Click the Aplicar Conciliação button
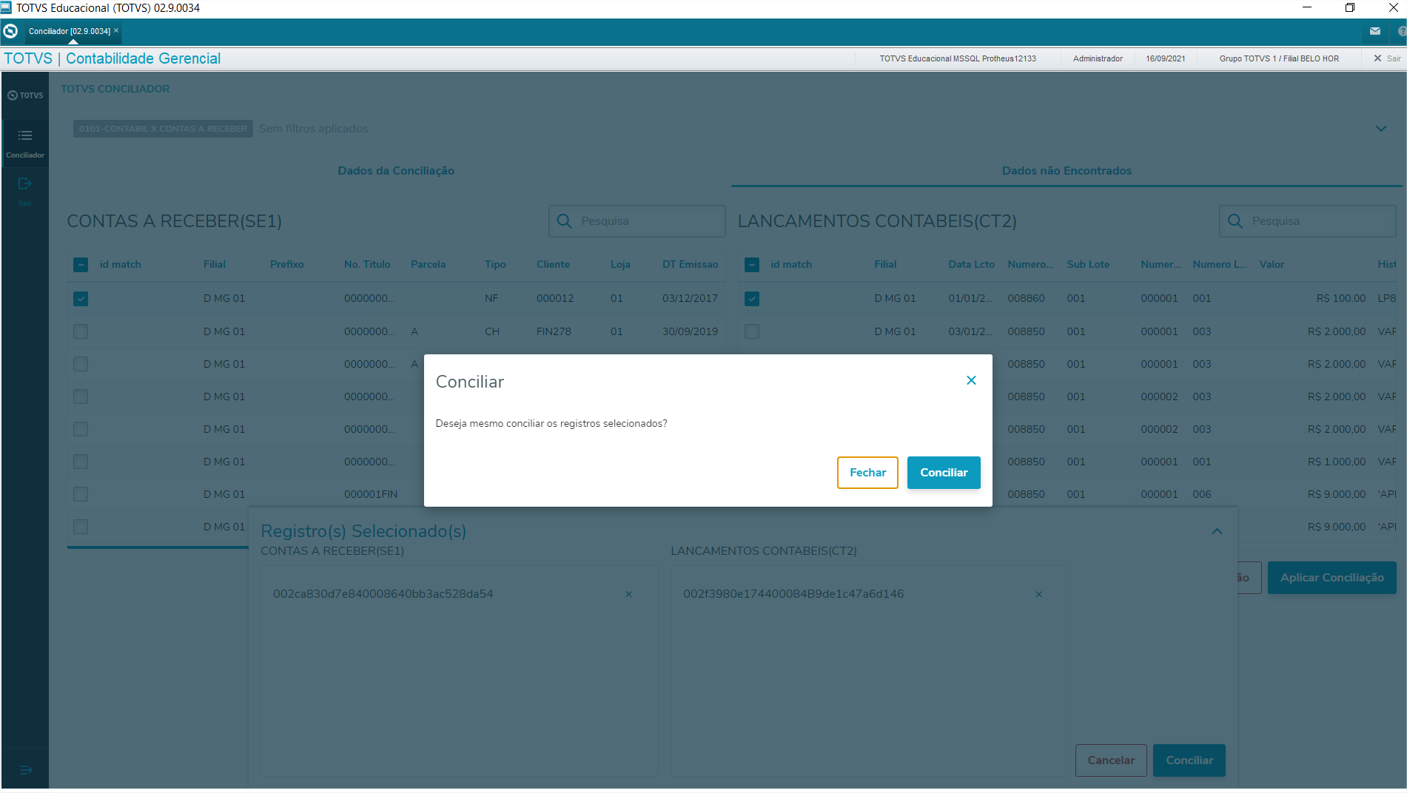This screenshot has height=793, width=1407. pyautogui.click(x=1332, y=578)
